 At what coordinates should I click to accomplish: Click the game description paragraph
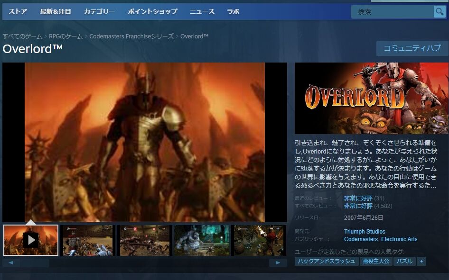[366, 164]
